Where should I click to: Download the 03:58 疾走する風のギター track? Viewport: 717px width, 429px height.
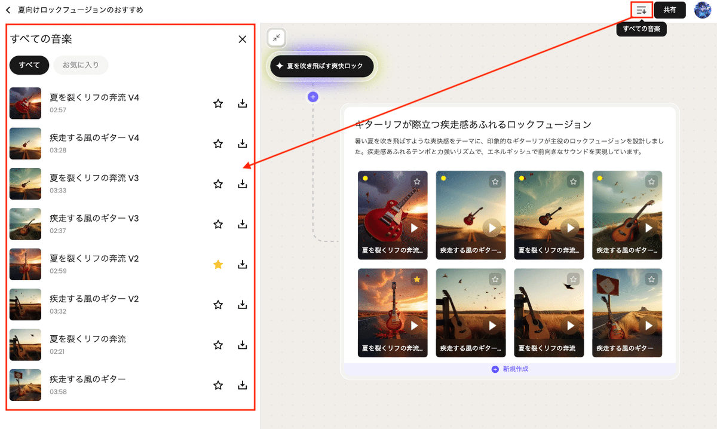click(243, 385)
